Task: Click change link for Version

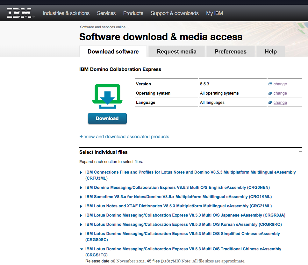Action: point(280,84)
